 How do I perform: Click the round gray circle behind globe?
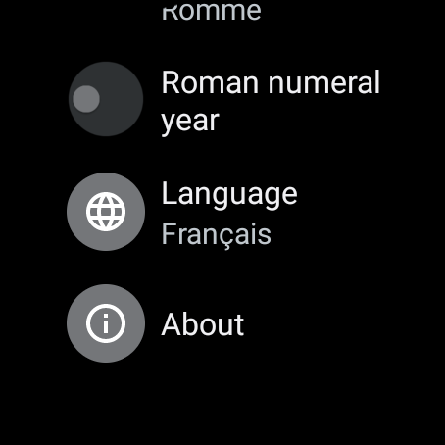106,212
